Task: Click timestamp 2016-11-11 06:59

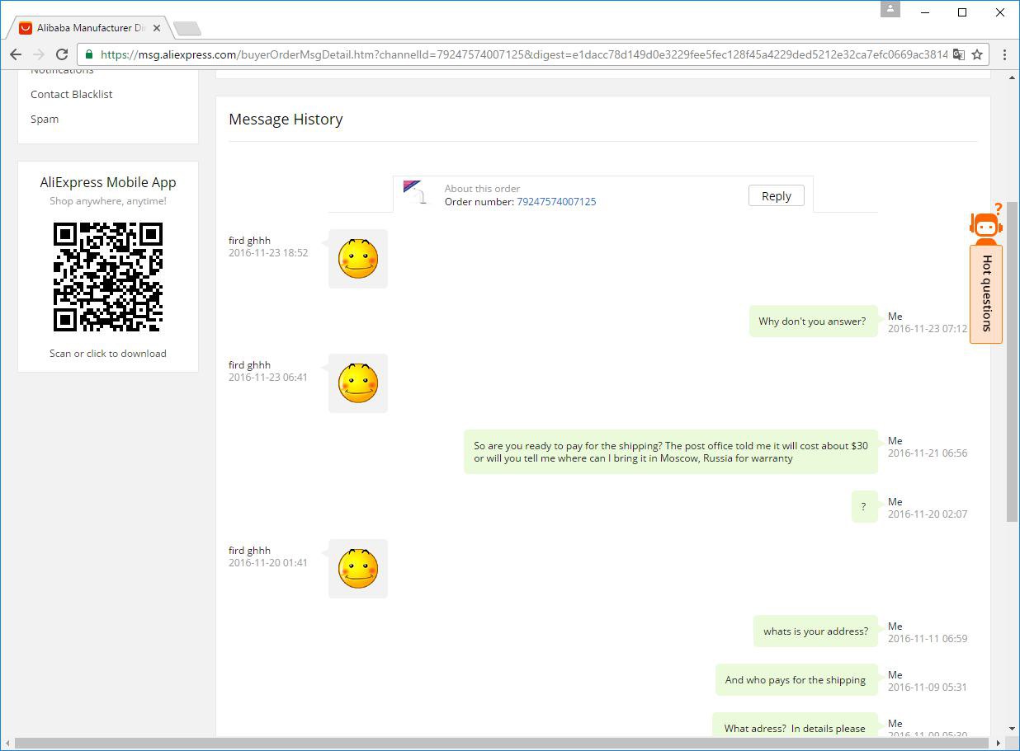Action: point(928,639)
